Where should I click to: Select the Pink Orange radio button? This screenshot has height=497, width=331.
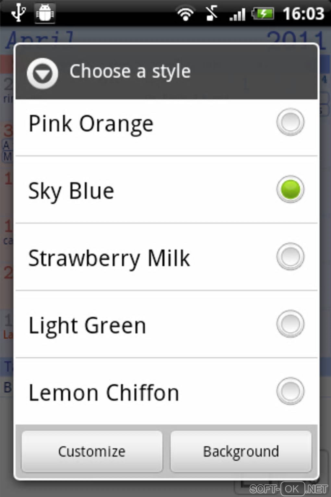pyautogui.click(x=290, y=122)
